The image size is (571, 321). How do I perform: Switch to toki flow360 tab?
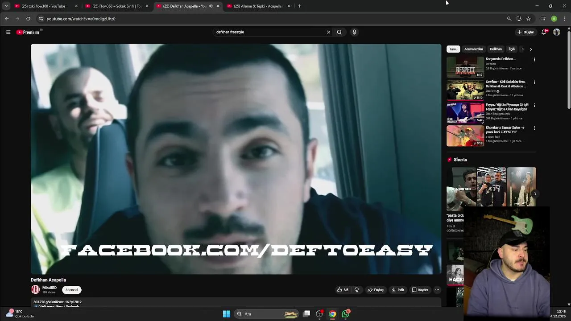(43, 6)
